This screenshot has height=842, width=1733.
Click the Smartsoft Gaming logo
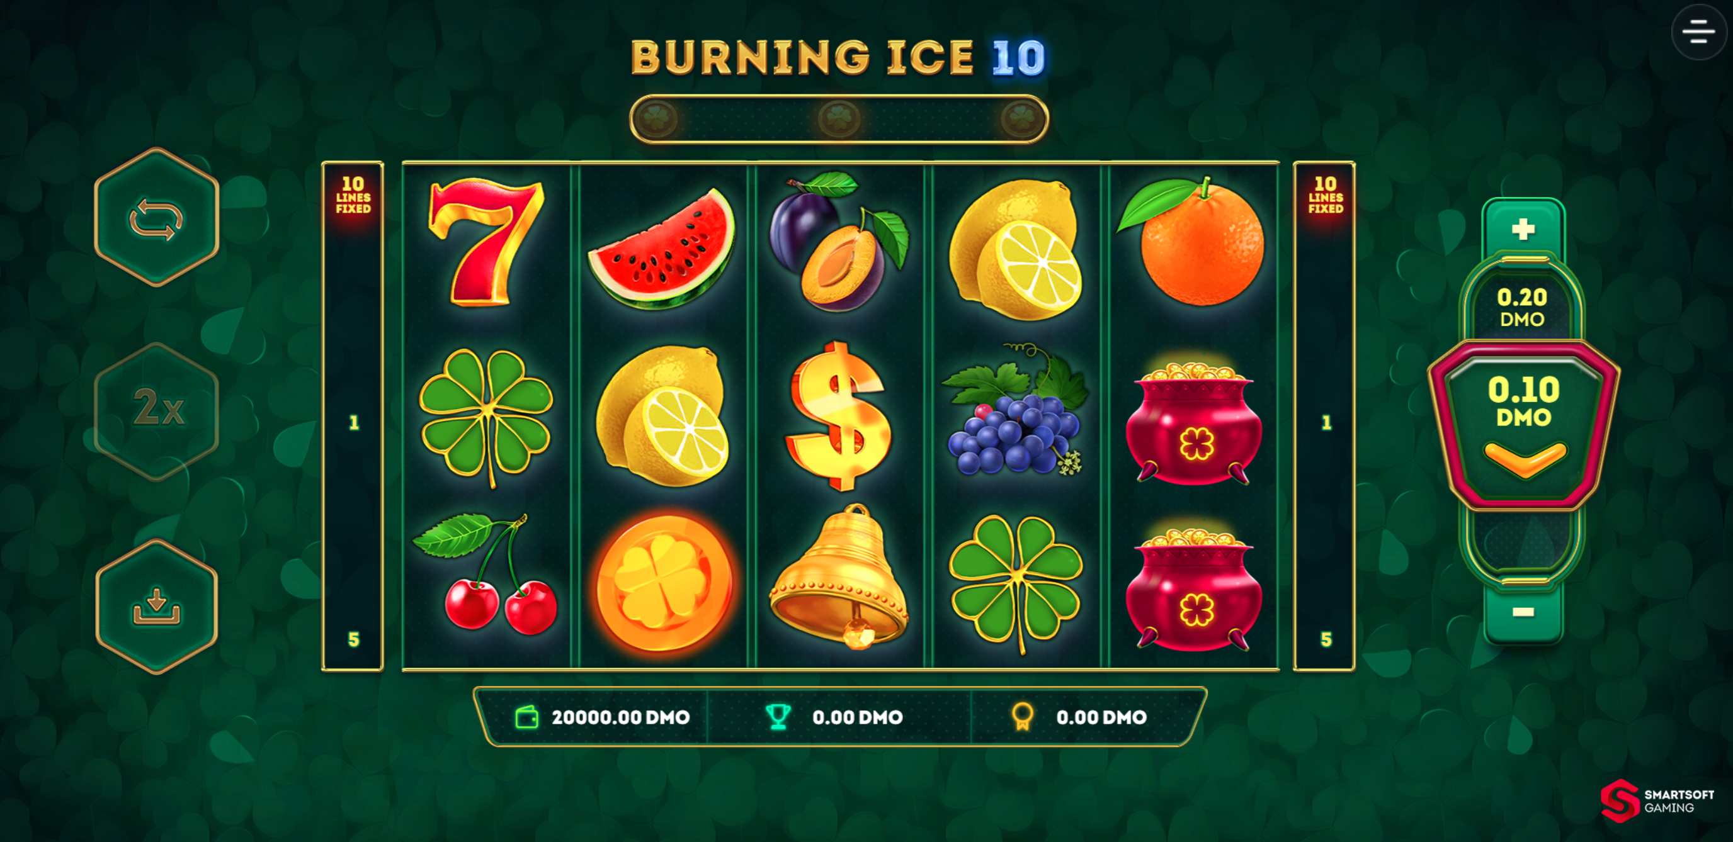(x=1657, y=801)
